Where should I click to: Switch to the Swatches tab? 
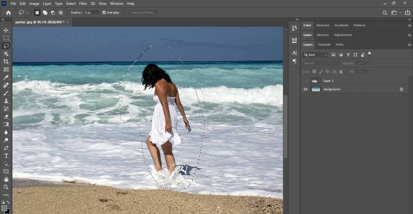tap(323, 25)
